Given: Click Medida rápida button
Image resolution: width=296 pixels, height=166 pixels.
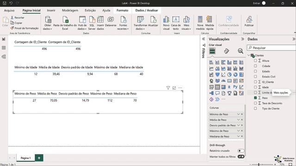Looking at the screenshot, I should [x=210, y=23].
